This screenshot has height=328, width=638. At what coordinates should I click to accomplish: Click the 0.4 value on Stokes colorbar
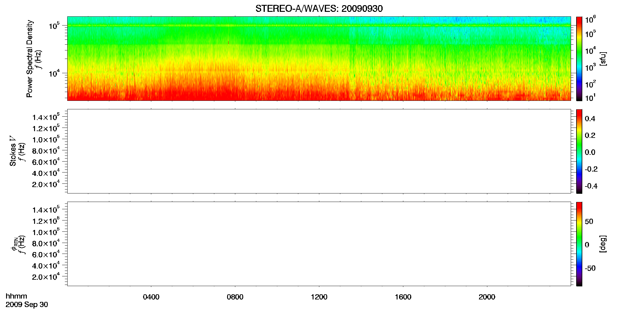point(590,119)
